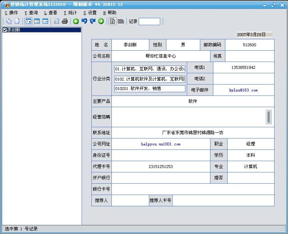Screen dimensions: 288x234
Task: Click the blue next record arrow
Action: (x=92, y=22)
